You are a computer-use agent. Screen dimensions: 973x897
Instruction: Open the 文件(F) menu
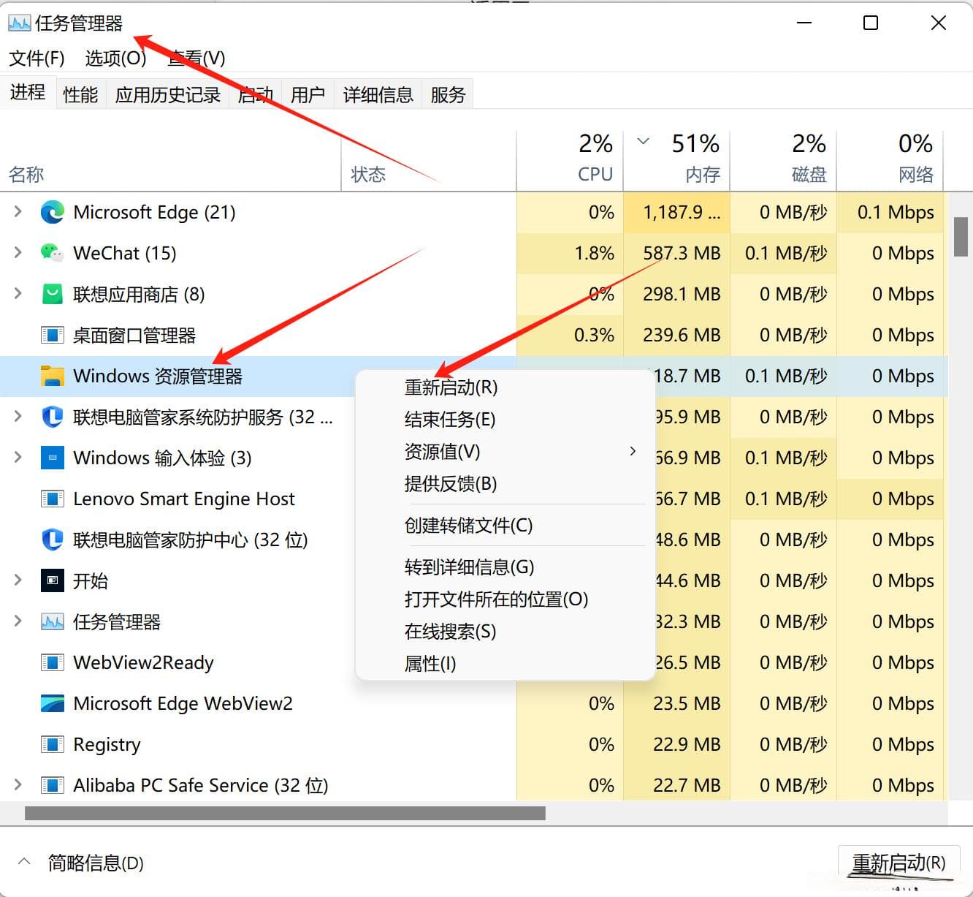[x=37, y=58]
